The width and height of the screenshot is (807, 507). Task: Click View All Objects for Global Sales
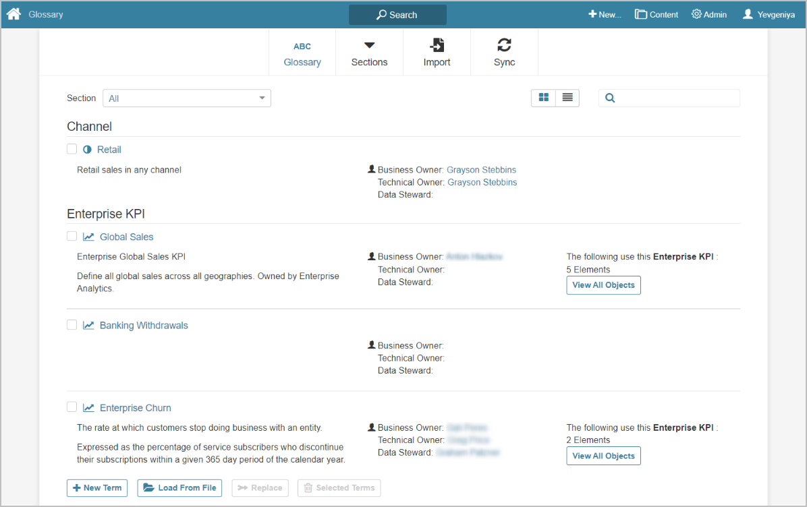click(x=603, y=285)
